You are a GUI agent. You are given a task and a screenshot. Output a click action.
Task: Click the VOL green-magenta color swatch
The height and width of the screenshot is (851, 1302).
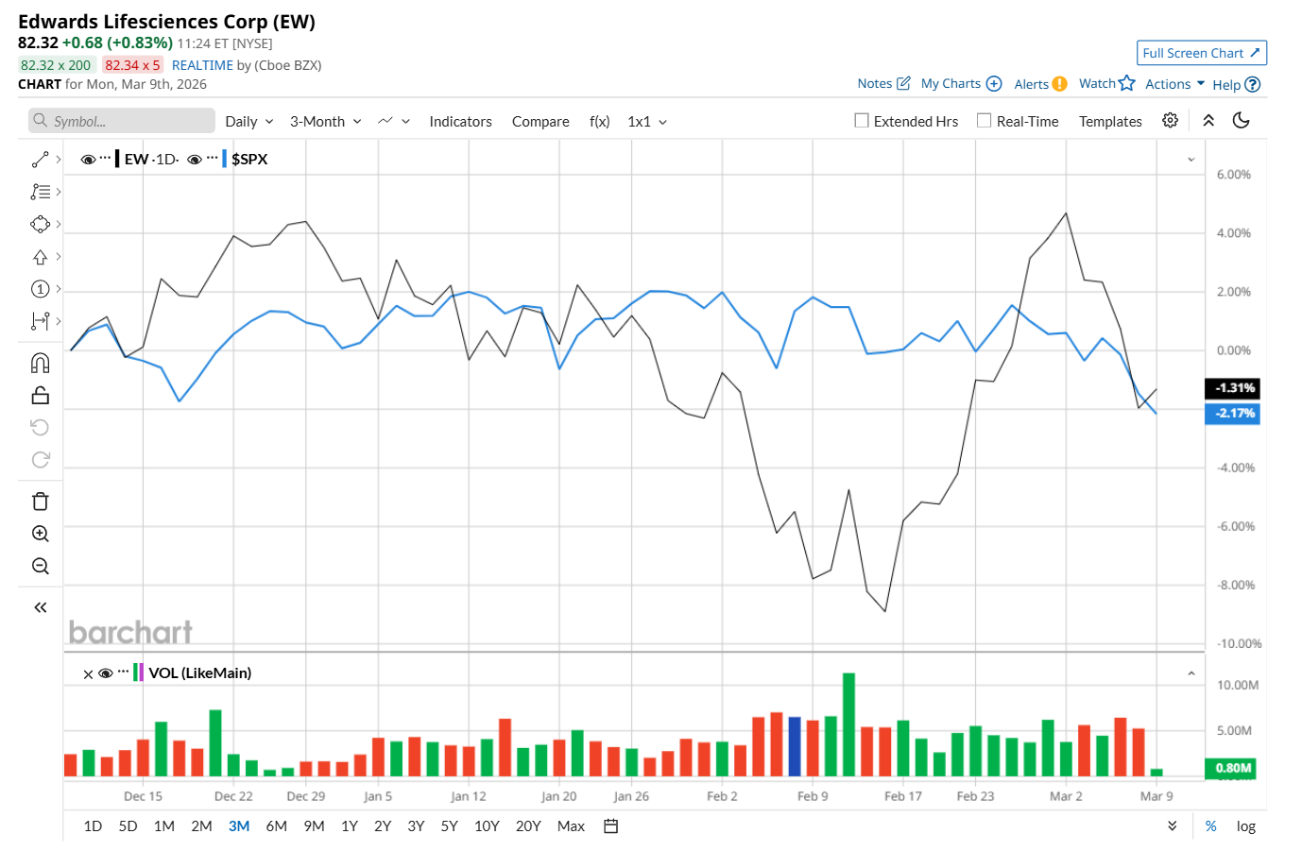click(138, 672)
